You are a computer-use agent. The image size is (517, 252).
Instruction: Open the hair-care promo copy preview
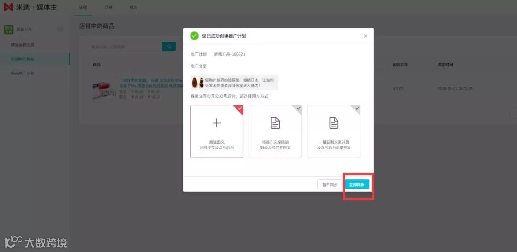234,83
